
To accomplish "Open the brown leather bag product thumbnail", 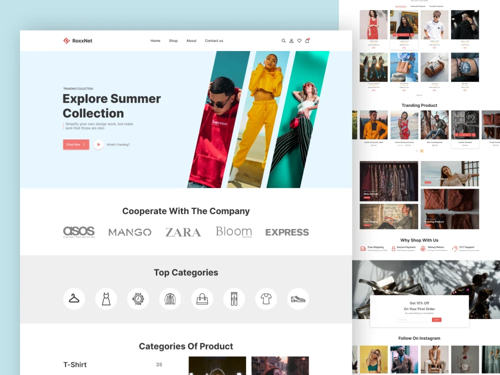I will (434, 67).
